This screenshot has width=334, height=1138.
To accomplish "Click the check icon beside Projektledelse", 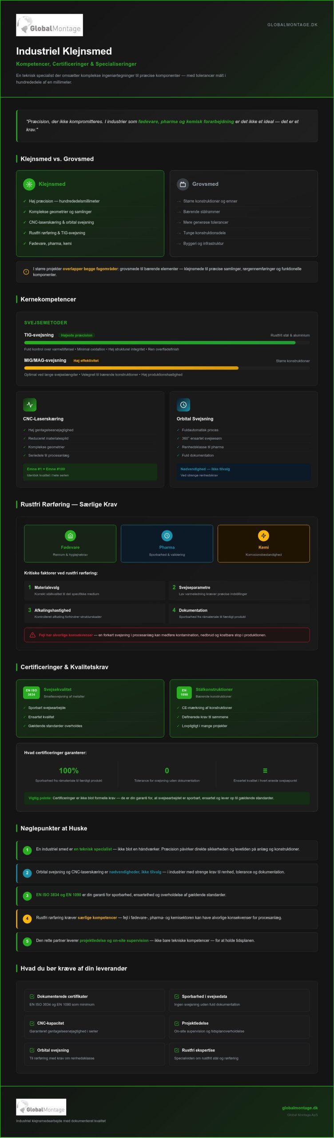I will (x=177, y=1023).
